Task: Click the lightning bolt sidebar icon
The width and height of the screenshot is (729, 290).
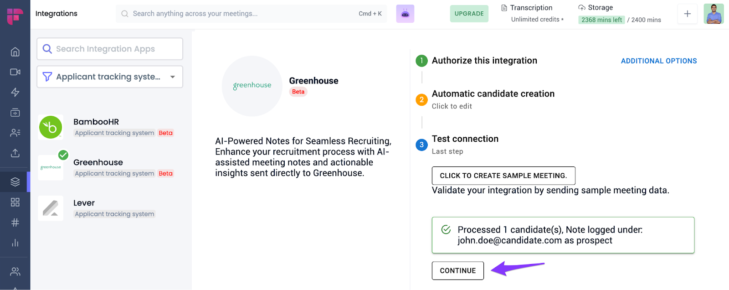Action: tap(15, 92)
